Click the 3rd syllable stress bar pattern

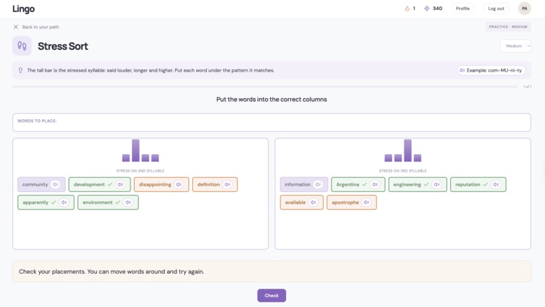[403, 151]
